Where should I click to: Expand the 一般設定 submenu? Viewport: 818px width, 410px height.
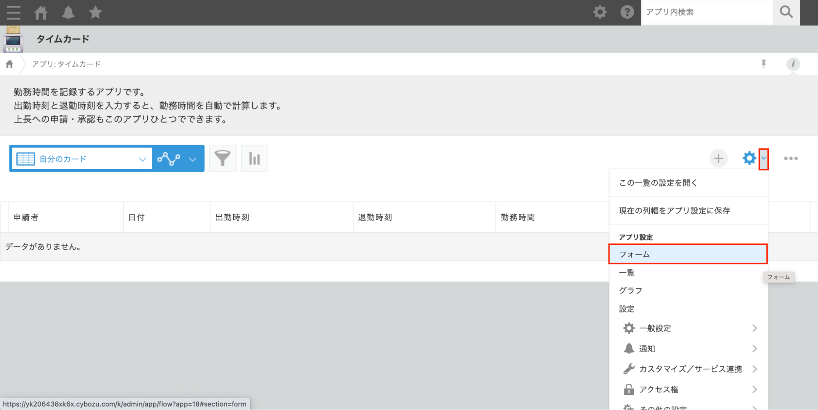tap(689, 328)
